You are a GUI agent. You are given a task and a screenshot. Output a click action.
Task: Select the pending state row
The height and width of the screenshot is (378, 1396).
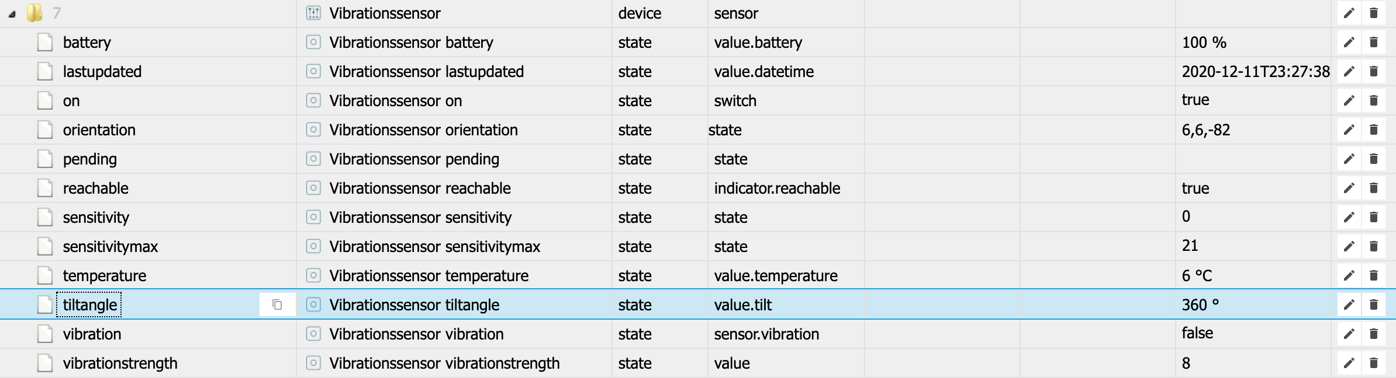pos(89,159)
